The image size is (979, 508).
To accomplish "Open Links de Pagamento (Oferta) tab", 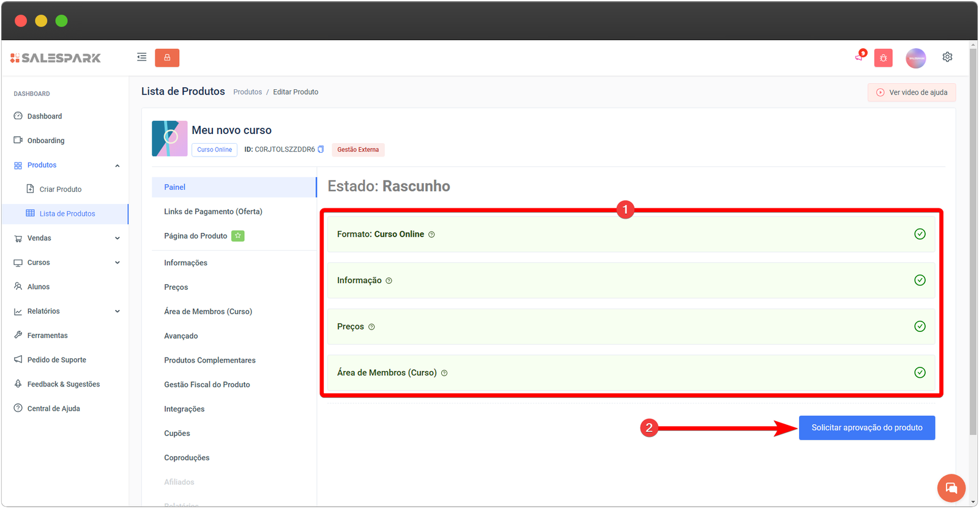I will [x=213, y=212].
